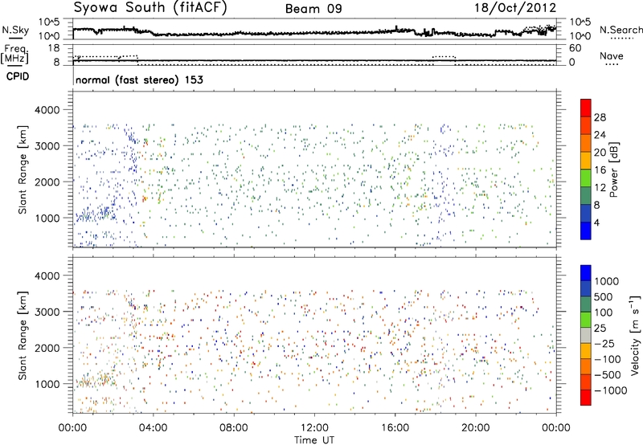The image size is (643, 445).
Task: Click the Power colorbar segment between 24 and 28
Action: [x=586, y=125]
